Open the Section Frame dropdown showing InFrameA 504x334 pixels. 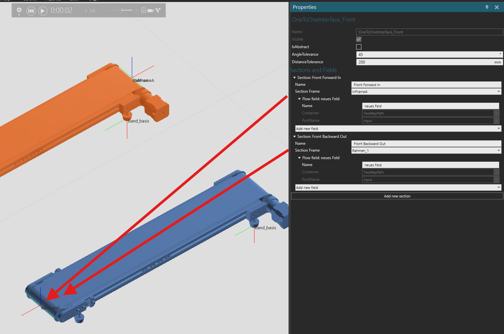tap(426, 92)
